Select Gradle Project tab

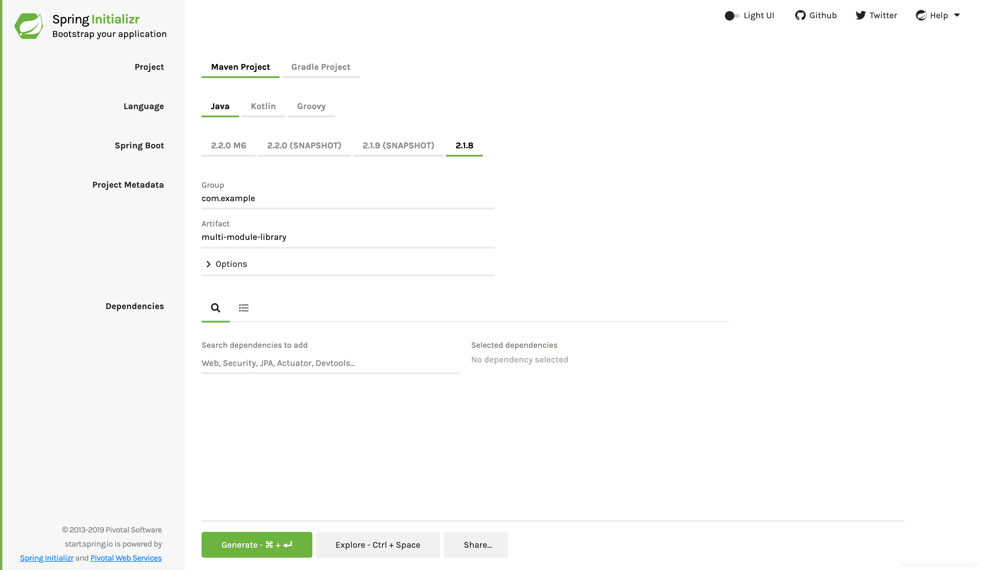pyautogui.click(x=321, y=67)
